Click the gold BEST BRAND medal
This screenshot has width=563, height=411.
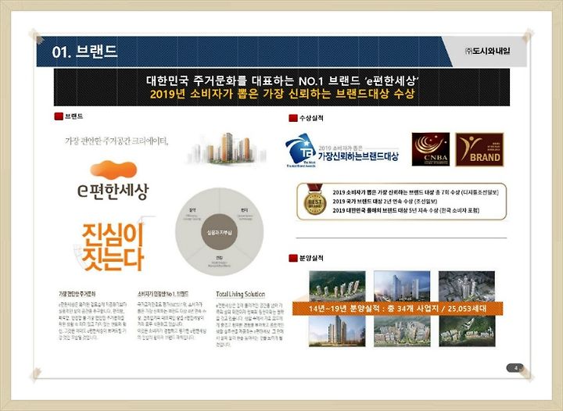(x=315, y=200)
